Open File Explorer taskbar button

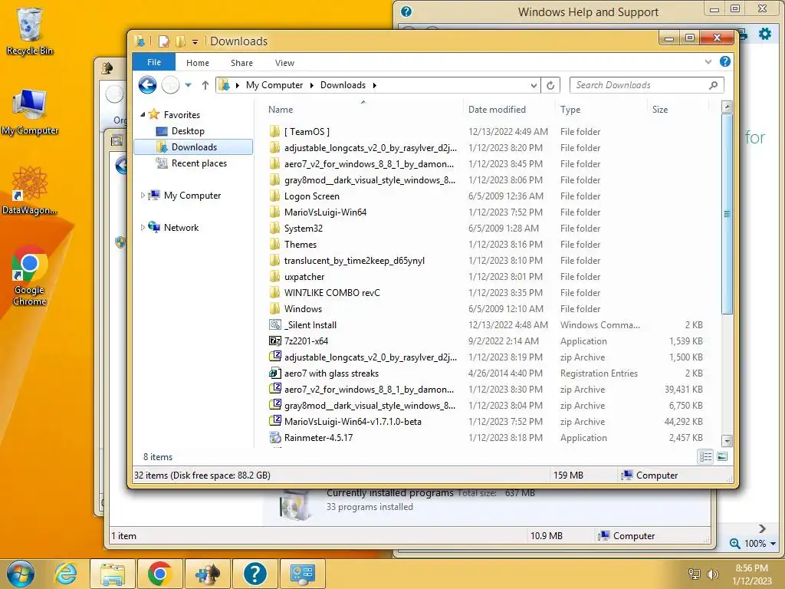coord(113,574)
